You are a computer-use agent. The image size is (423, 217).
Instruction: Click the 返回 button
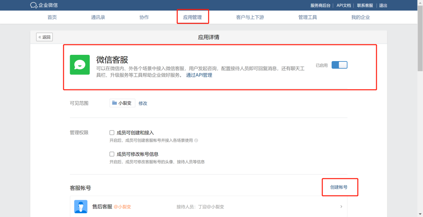pos(45,37)
